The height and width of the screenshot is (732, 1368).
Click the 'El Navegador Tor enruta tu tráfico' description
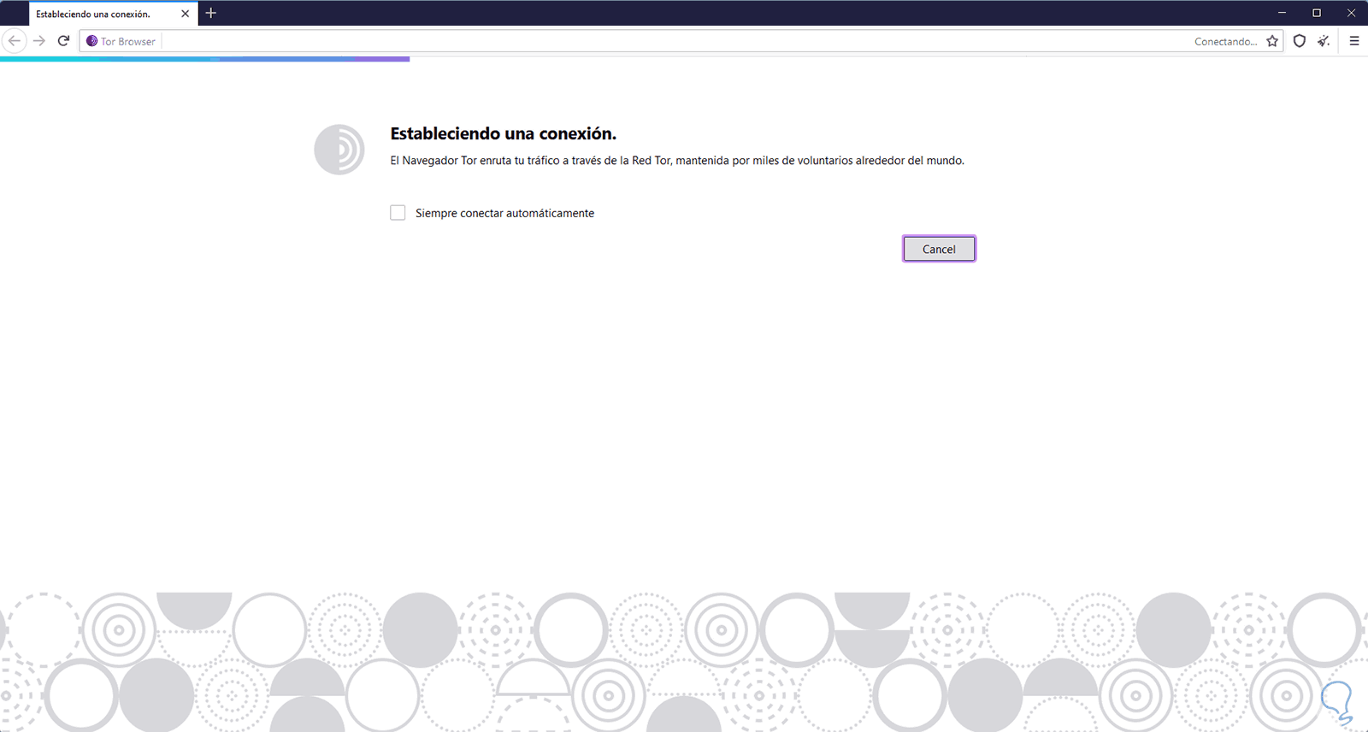(x=677, y=161)
